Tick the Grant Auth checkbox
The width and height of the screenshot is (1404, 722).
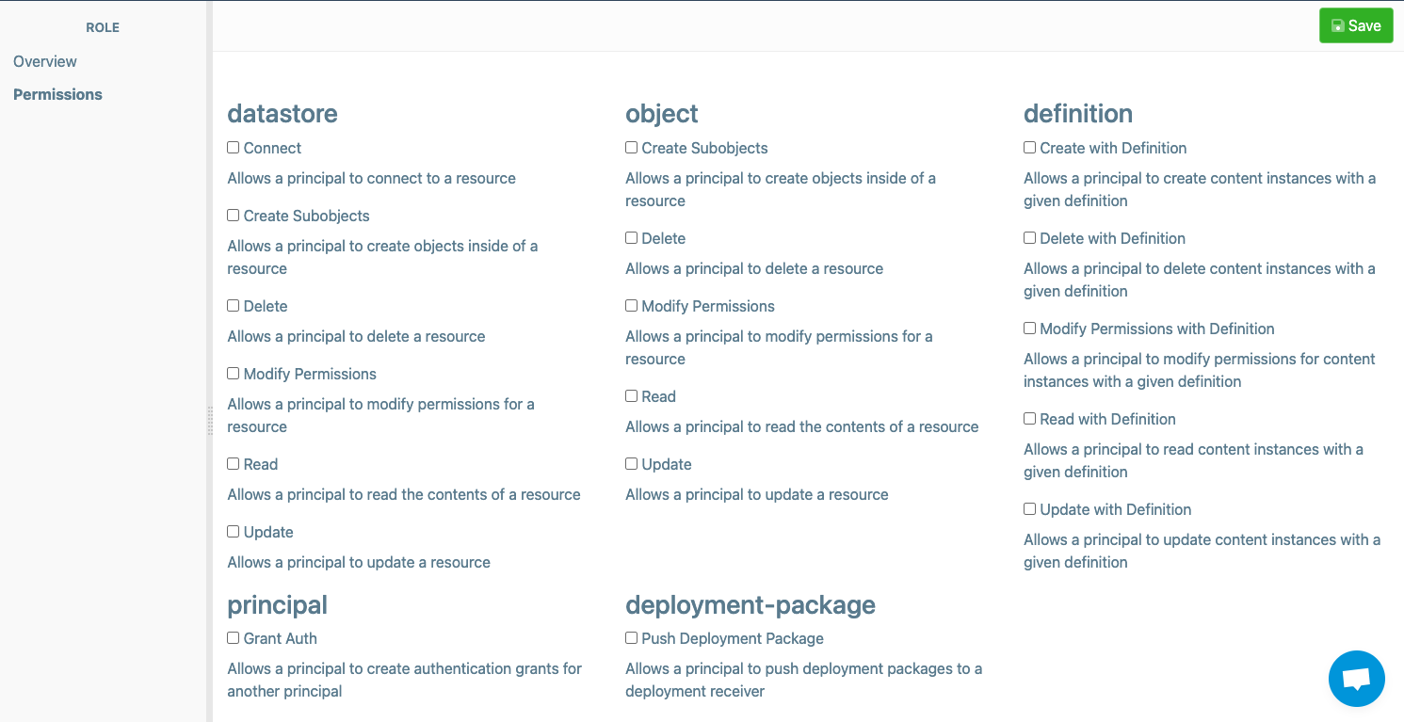coord(233,638)
